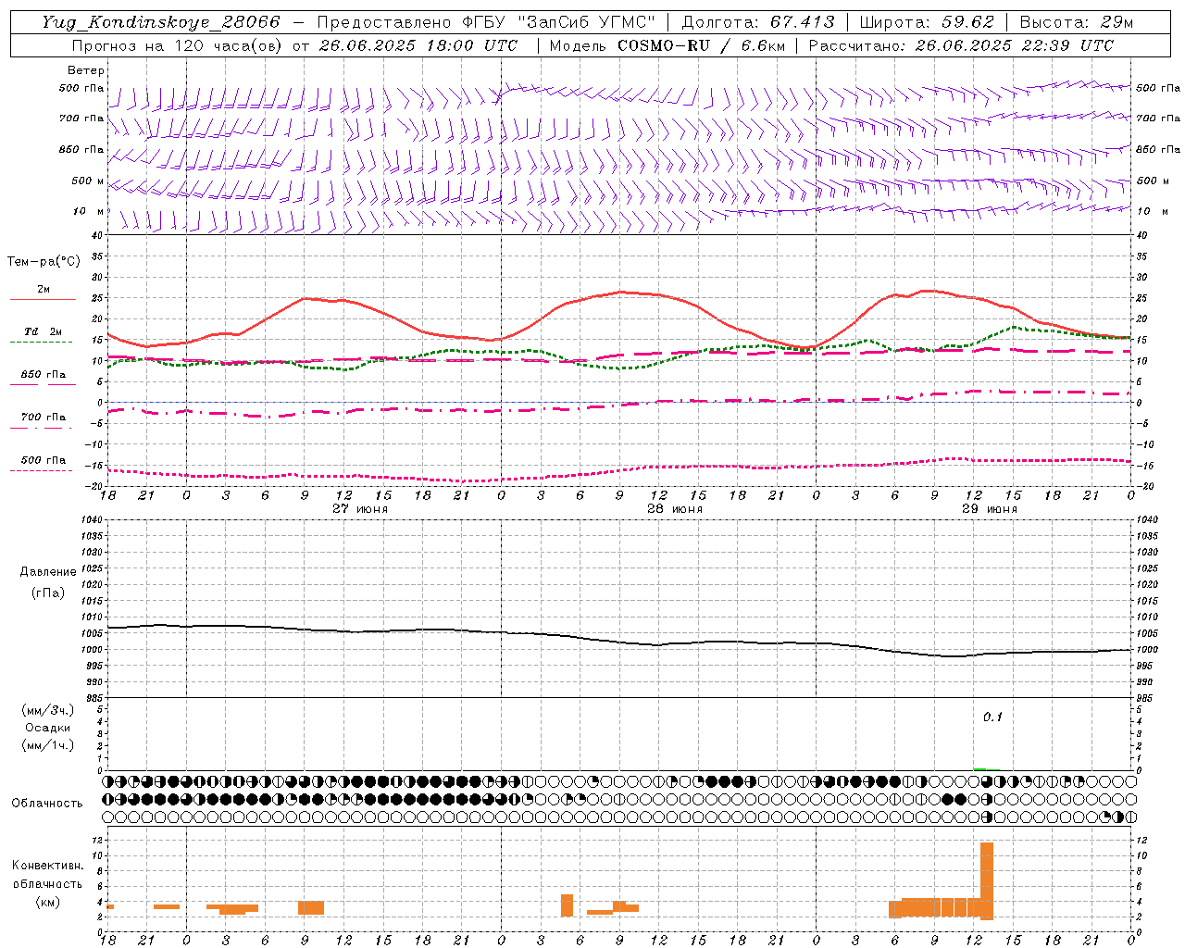Click the (мм/1ч.) precipitation unit label
1185x948 pixels.
click(x=48, y=745)
